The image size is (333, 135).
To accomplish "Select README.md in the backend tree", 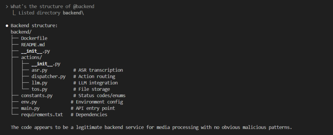I will [x=33, y=45].
